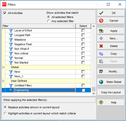
Task: Select the Level of Effort filter name
Action: pos(23,31)
